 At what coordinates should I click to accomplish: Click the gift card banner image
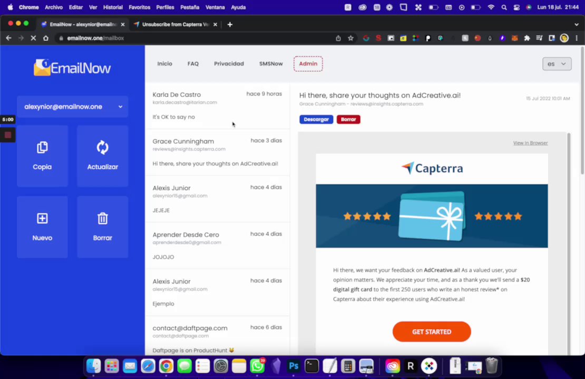(x=432, y=216)
